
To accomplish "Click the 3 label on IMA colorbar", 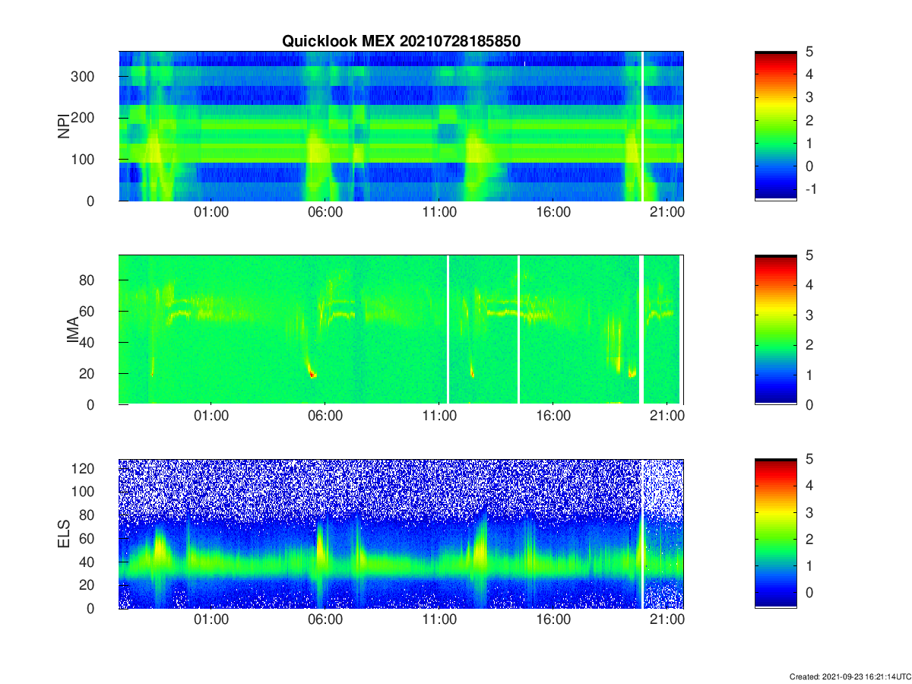I will pos(809,315).
